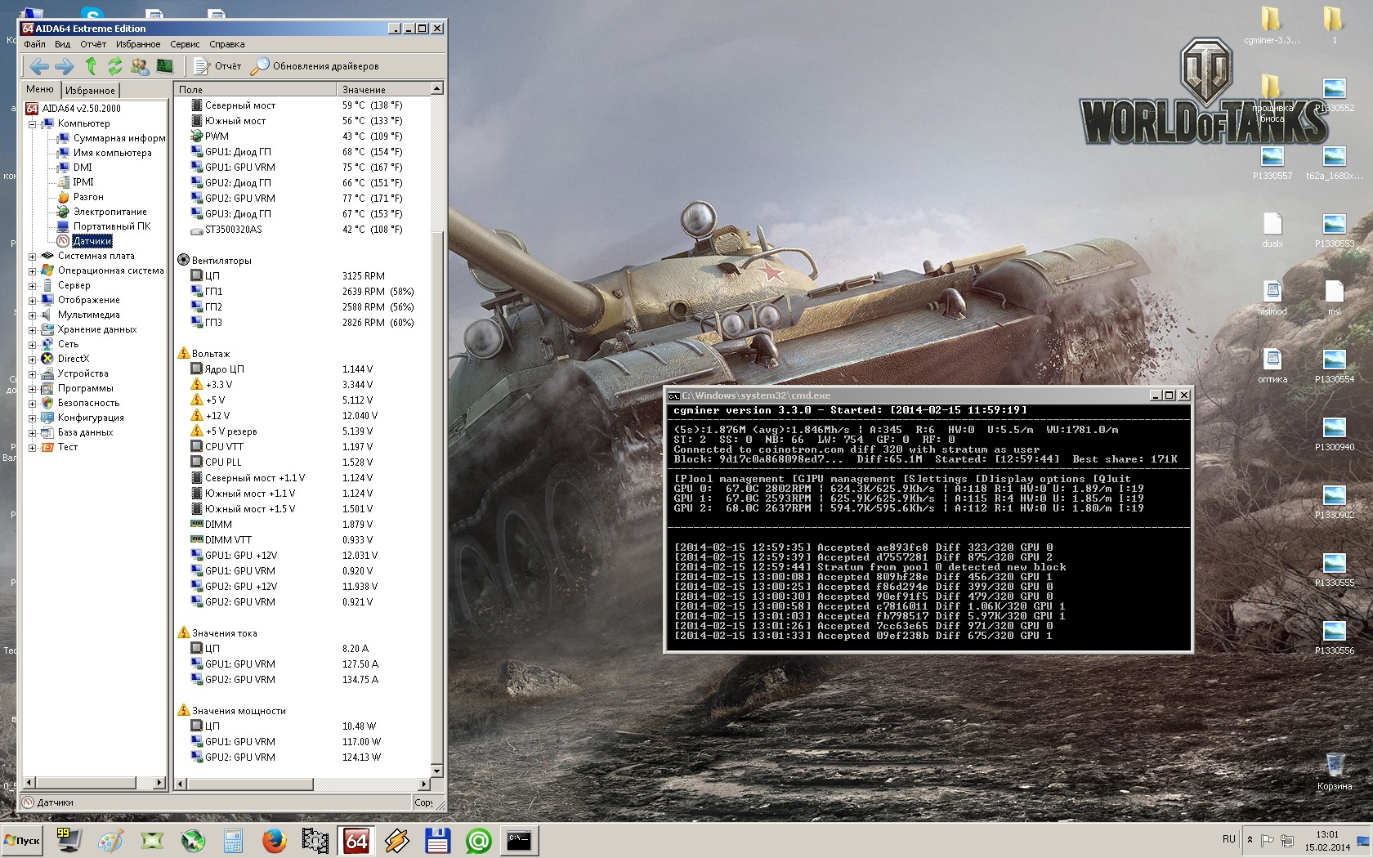This screenshot has width=1373, height=858.
Task: Expand the Хранение данных node
Action: click(x=33, y=330)
